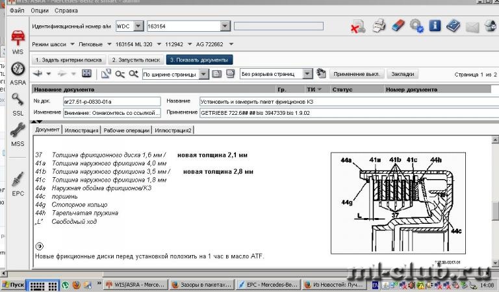Open the Опции menu
499x292 pixels.
pos(40,10)
